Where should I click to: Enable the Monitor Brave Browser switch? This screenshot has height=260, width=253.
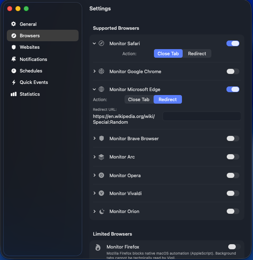coord(233,138)
